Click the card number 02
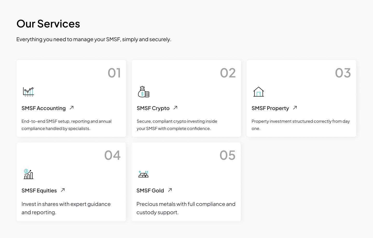 pos(228,73)
